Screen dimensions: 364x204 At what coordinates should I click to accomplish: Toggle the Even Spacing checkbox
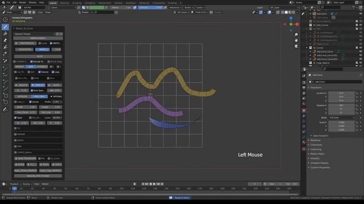tap(32, 91)
